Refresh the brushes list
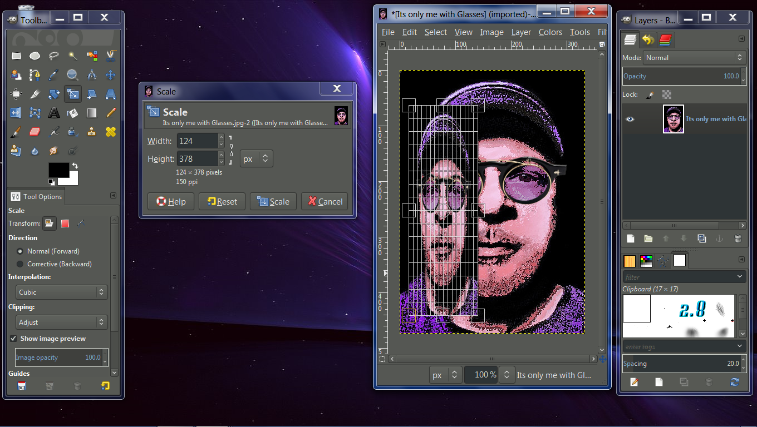 pyautogui.click(x=734, y=382)
